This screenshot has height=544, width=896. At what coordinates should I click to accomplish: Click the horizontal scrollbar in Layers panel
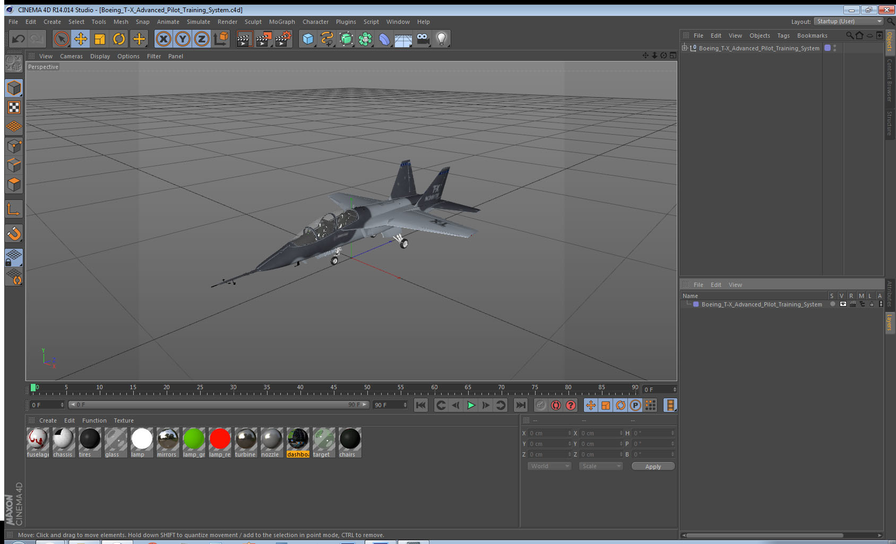(764, 535)
